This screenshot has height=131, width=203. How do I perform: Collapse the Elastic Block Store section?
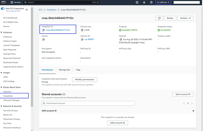(1, 87)
